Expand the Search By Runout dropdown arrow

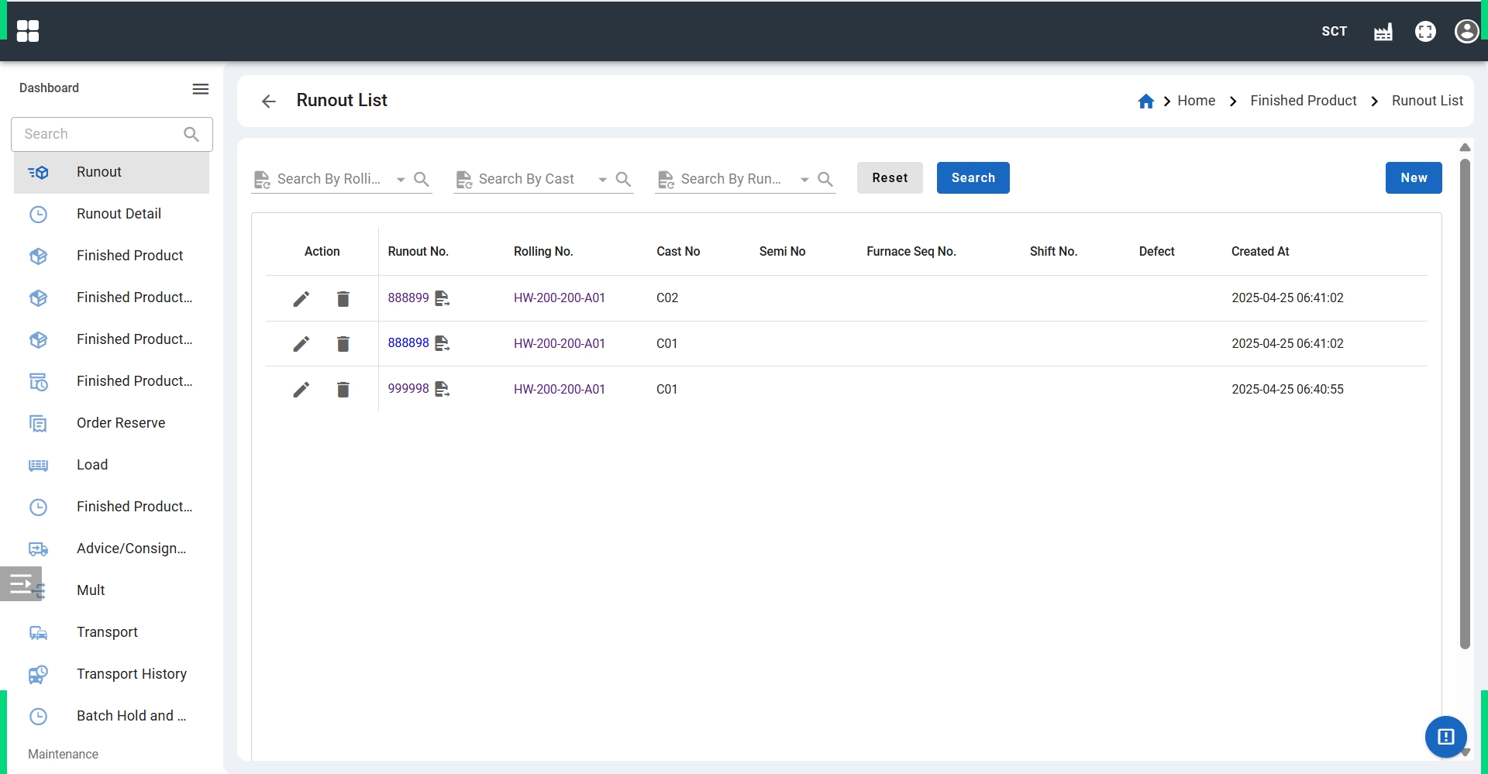(804, 180)
